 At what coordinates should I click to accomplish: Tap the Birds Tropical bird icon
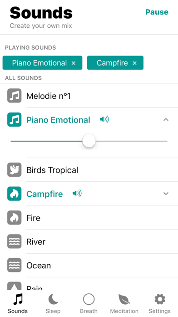15,170
